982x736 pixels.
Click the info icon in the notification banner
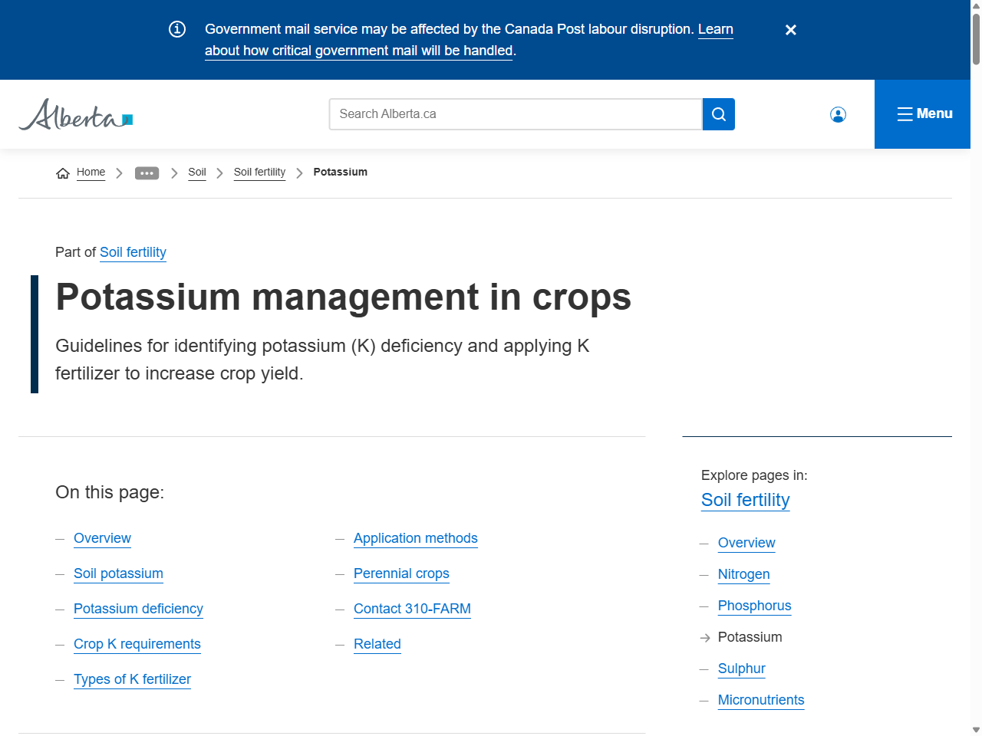tap(177, 29)
